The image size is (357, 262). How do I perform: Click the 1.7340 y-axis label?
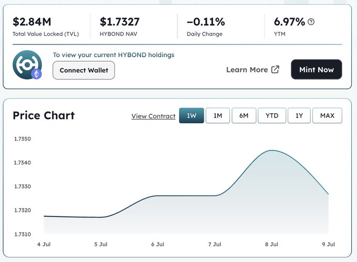pos(22,162)
